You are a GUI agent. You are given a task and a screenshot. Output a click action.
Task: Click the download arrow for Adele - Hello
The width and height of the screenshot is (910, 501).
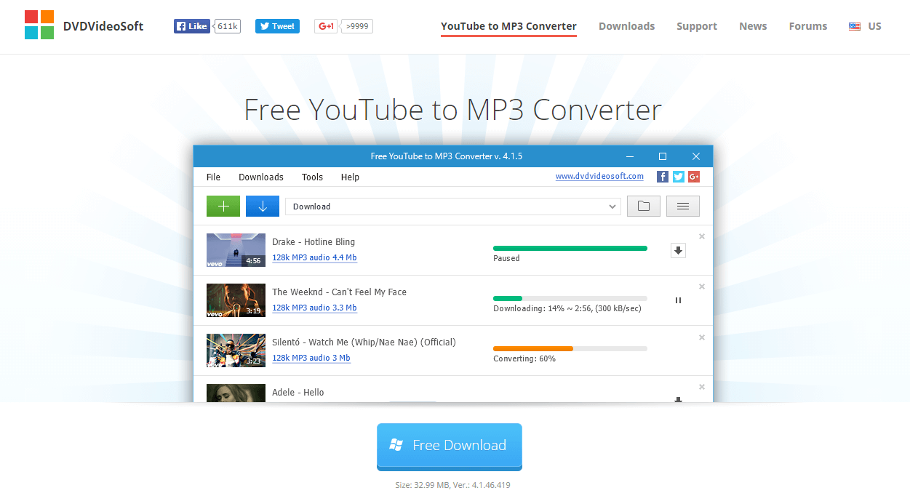677,400
